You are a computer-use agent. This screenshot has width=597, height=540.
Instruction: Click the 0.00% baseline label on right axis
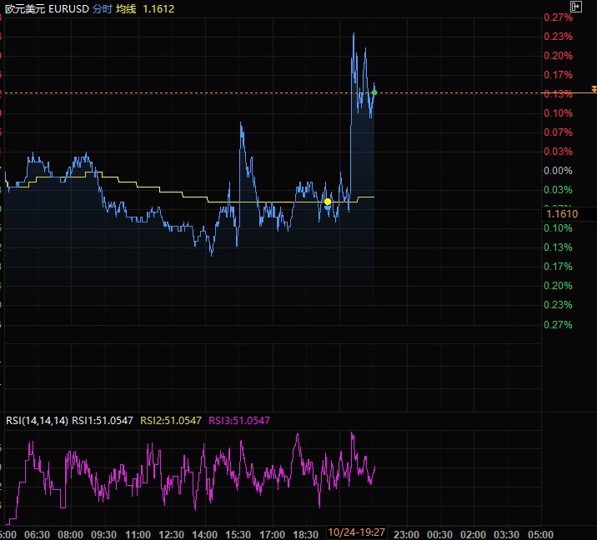tap(557, 171)
